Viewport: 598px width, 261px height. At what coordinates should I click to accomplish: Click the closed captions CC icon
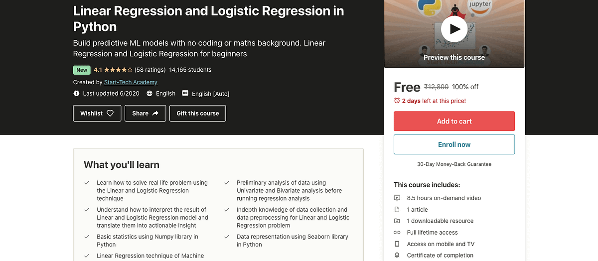coord(185,93)
